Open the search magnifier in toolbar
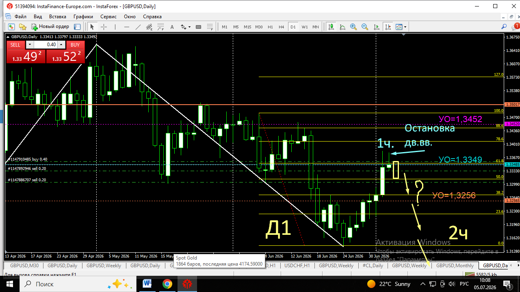This screenshot has width=520, height=292. [504, 27]
